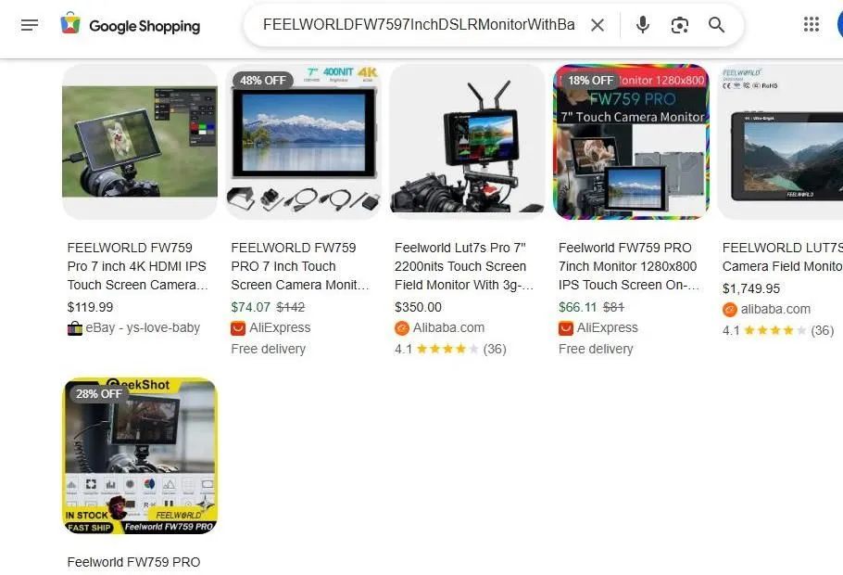Click AliExpress icon under $74.07

238,328
